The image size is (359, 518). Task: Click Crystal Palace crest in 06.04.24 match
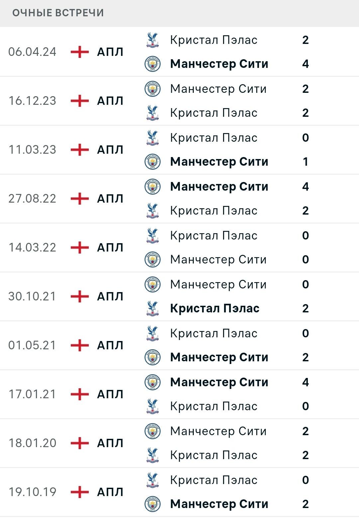click(x=153, y=40)
